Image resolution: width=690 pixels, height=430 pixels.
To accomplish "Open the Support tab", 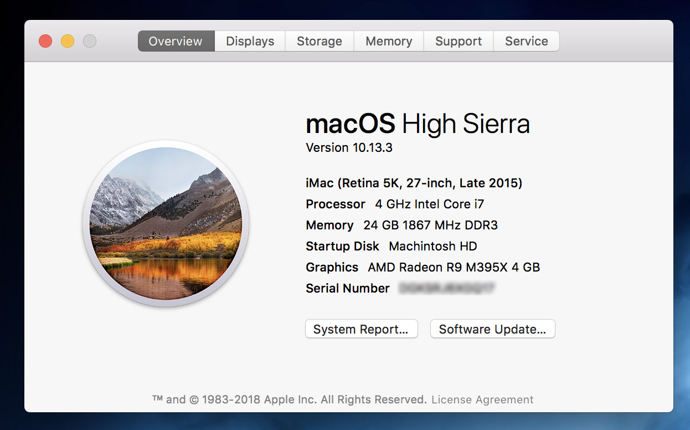I will click(x=459, y=42).
